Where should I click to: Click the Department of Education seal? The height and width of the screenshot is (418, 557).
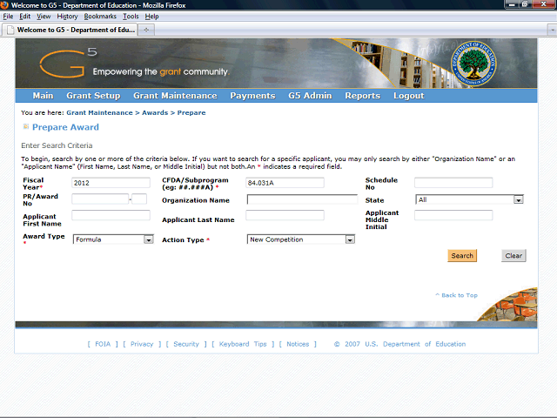[x=473, y=64]
